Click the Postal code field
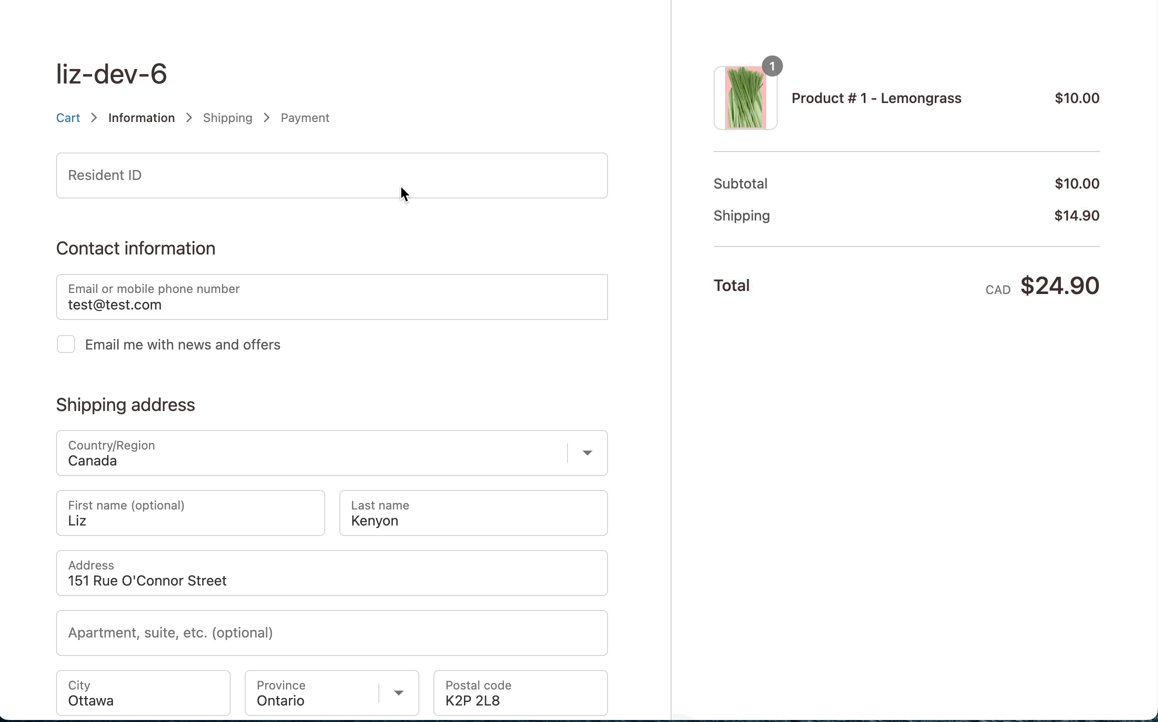The height and width of the screenshot is (722, 1158). click(520, 693)
